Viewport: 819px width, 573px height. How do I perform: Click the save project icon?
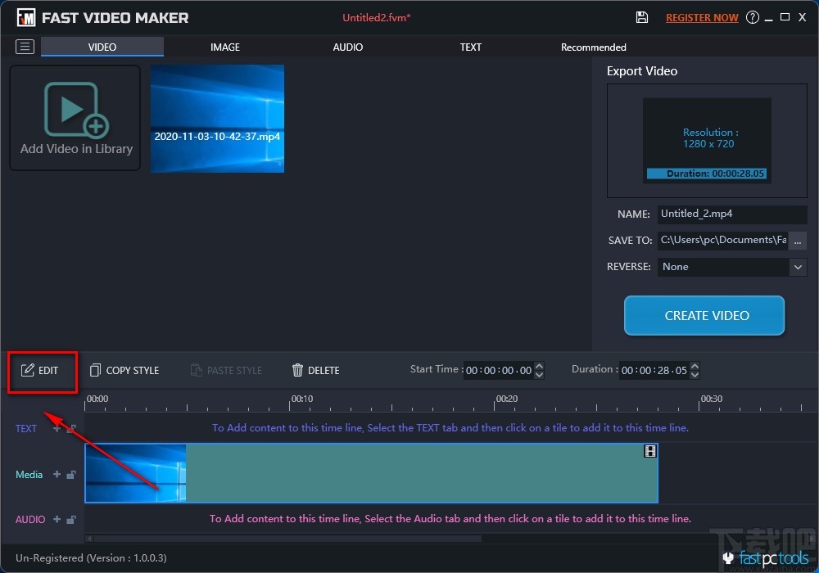(642, 17)
